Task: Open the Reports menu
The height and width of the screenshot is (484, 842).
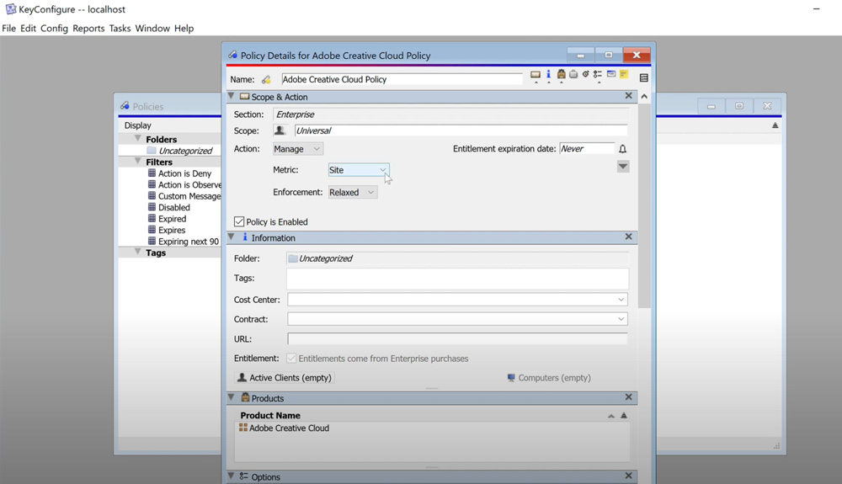Action: (x=88, y=29)
